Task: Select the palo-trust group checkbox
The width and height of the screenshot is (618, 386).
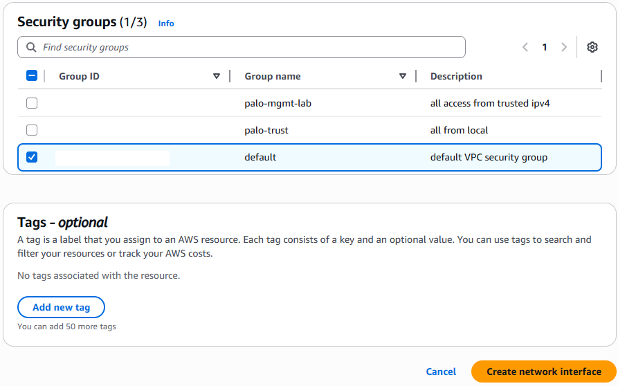Action: [32, 130]
